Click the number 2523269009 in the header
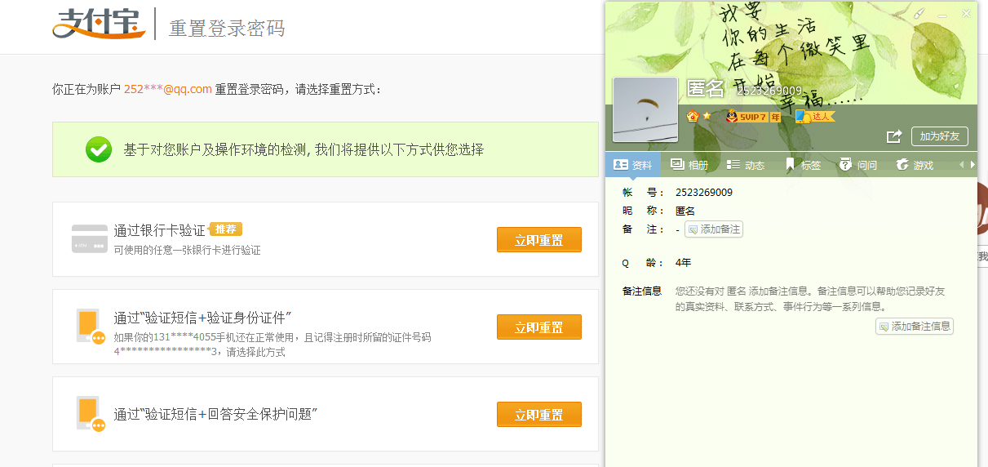 tap(769, 91)
